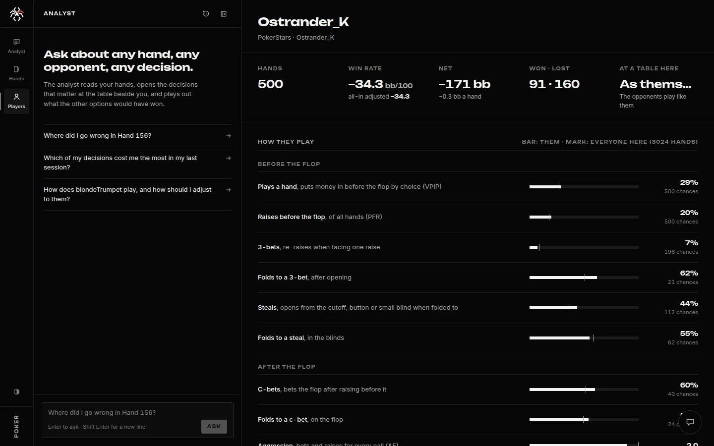Collapse the analyst panel icon
Image resolution: width=714 pixels, height=446 pixels.
[224, 14]
